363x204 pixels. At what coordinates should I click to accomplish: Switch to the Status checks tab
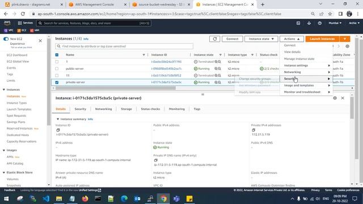click(x=150, y=109)
